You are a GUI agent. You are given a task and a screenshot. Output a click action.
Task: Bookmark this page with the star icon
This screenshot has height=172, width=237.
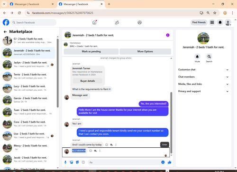(215, 13)
